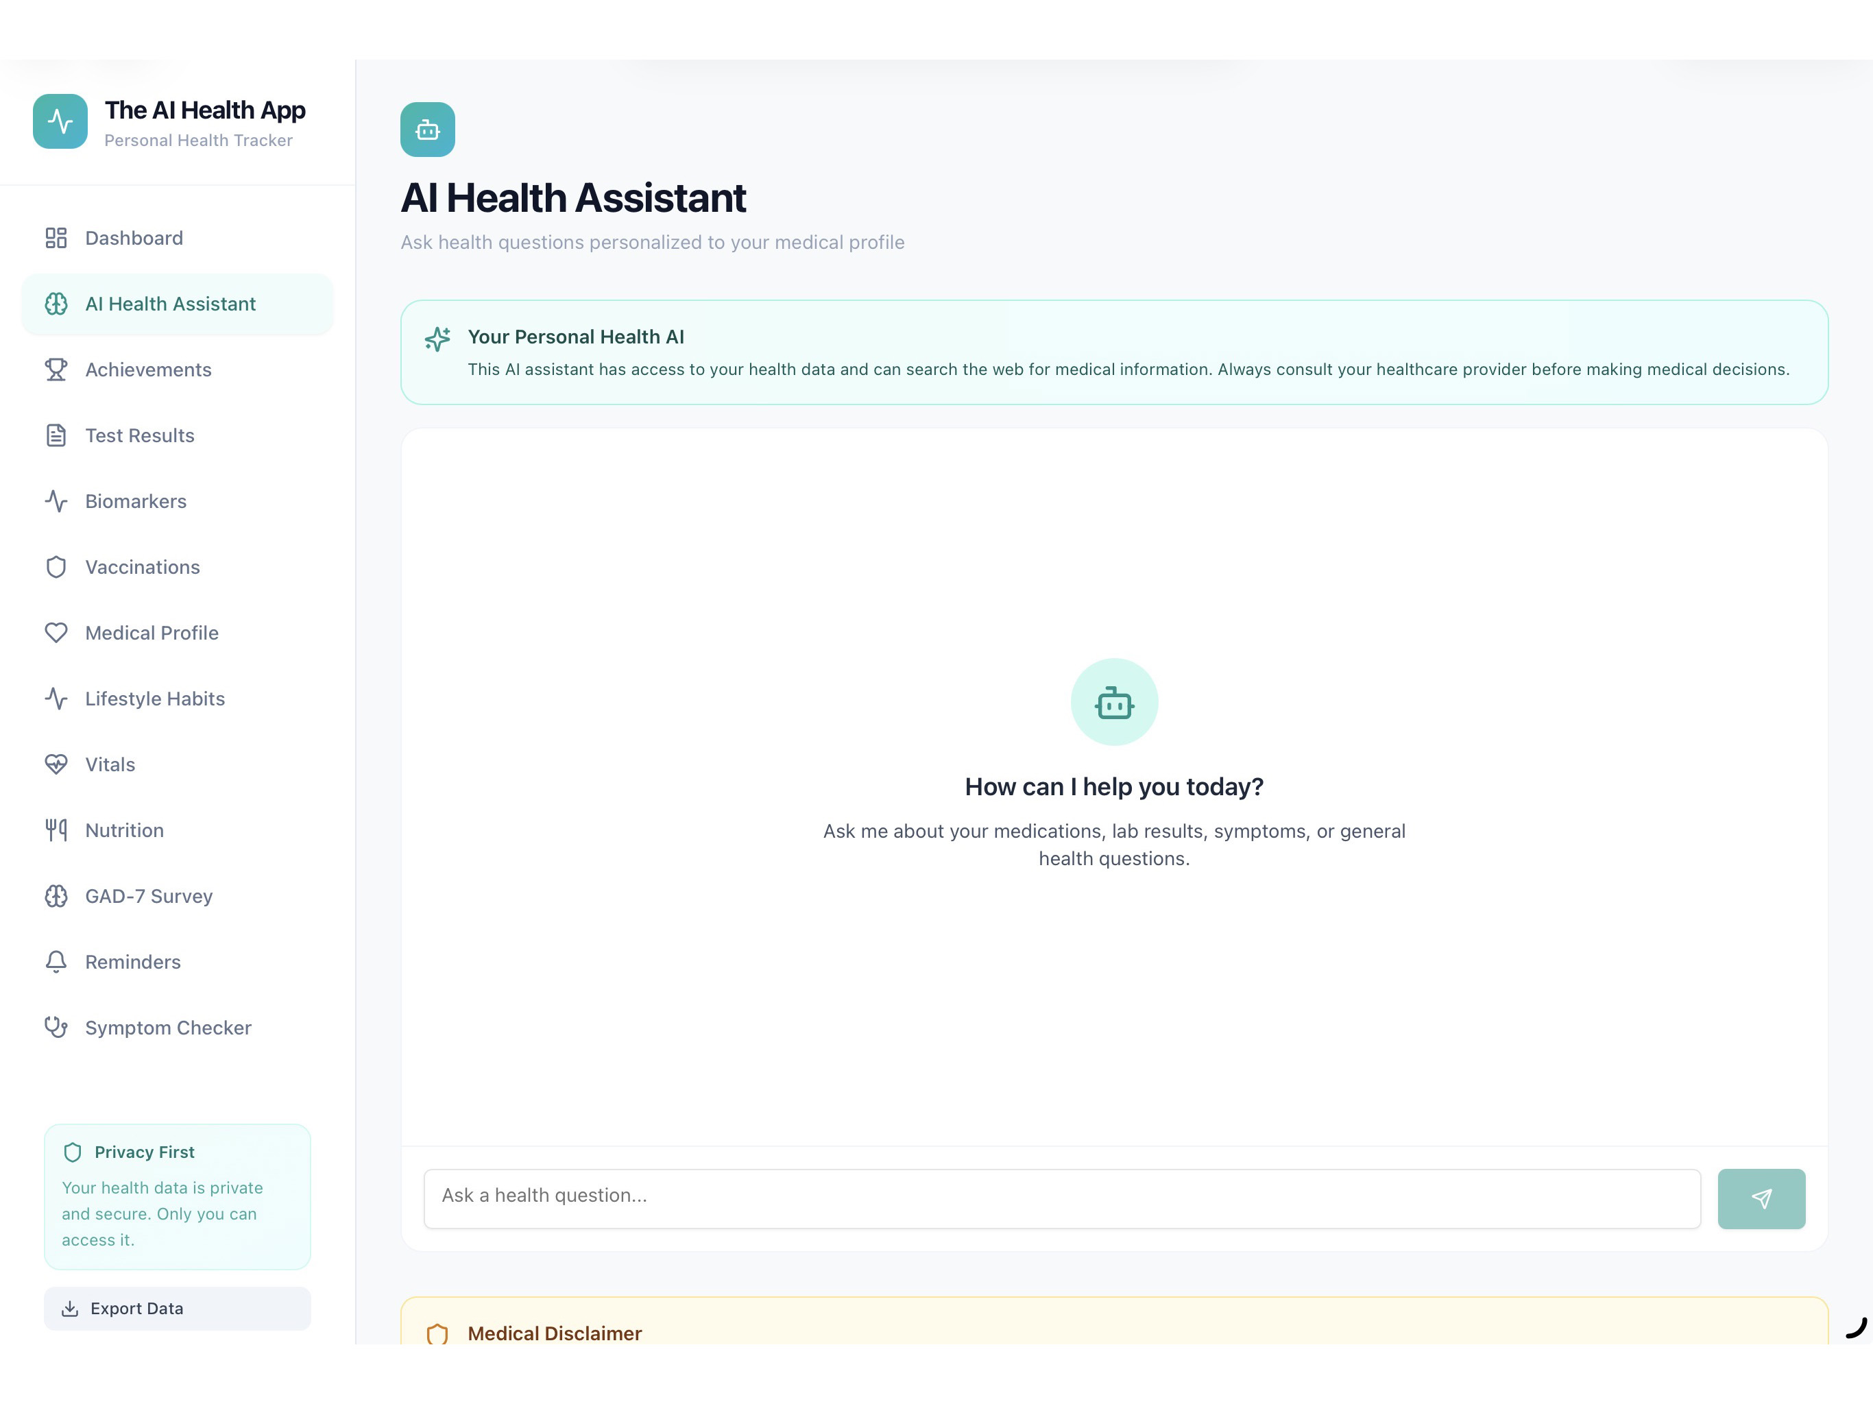1873x1404 pixels.
Task: Go to Reminders
Action: click(x=177, y=962)
